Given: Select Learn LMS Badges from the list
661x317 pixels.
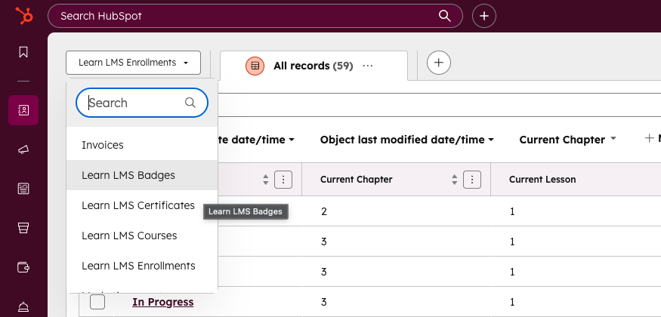Looking at the screenshot, I should [x=128, y=175].
